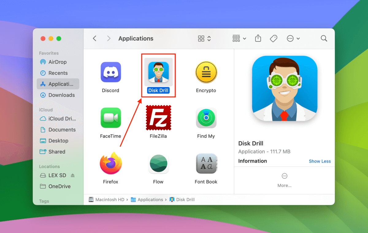Open the Finder search magnifier
This screenshot has height=233, width=368.
[324, 38]
